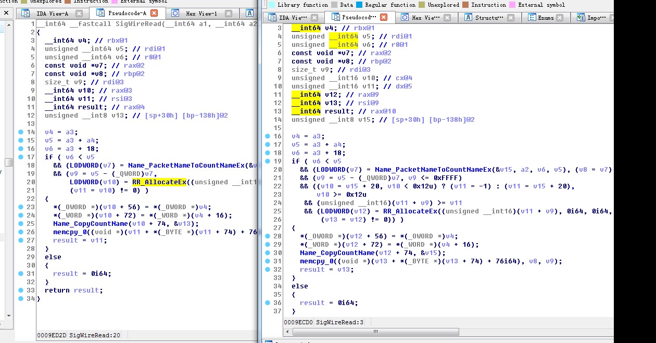Select highlighted RR_AllocateEx in left window
The height and width of the screenshot is (343, 656).
[x=159, y=182]
